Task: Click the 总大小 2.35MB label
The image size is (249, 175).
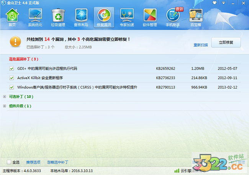Action: 78,47
